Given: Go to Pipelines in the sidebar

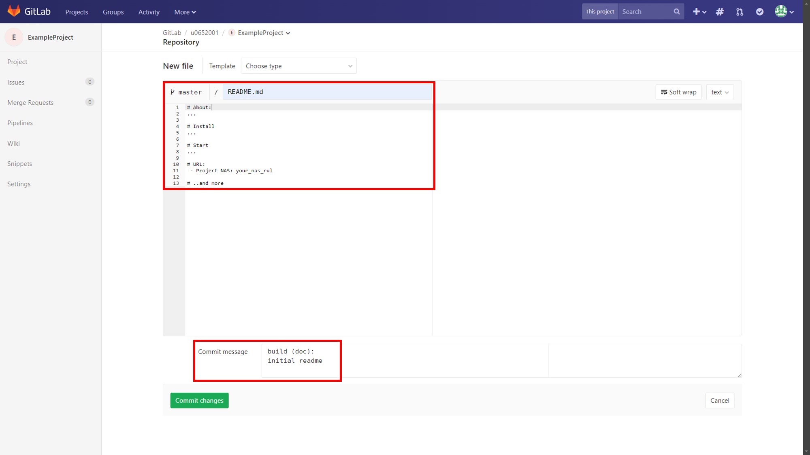Looking at the screenshot, I should (20, 123).
